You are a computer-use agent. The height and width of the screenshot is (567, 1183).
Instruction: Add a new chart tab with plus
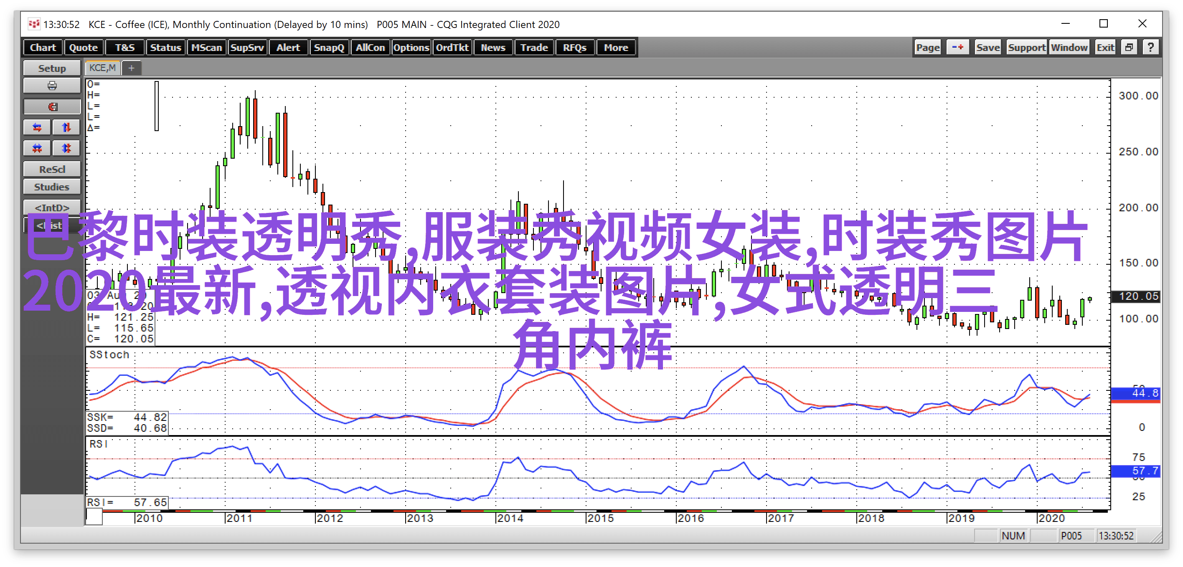point(131,68)
